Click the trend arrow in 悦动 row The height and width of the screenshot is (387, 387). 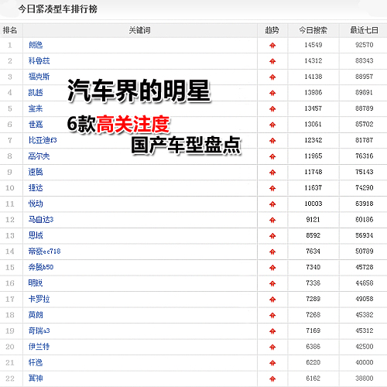[272, 204]
